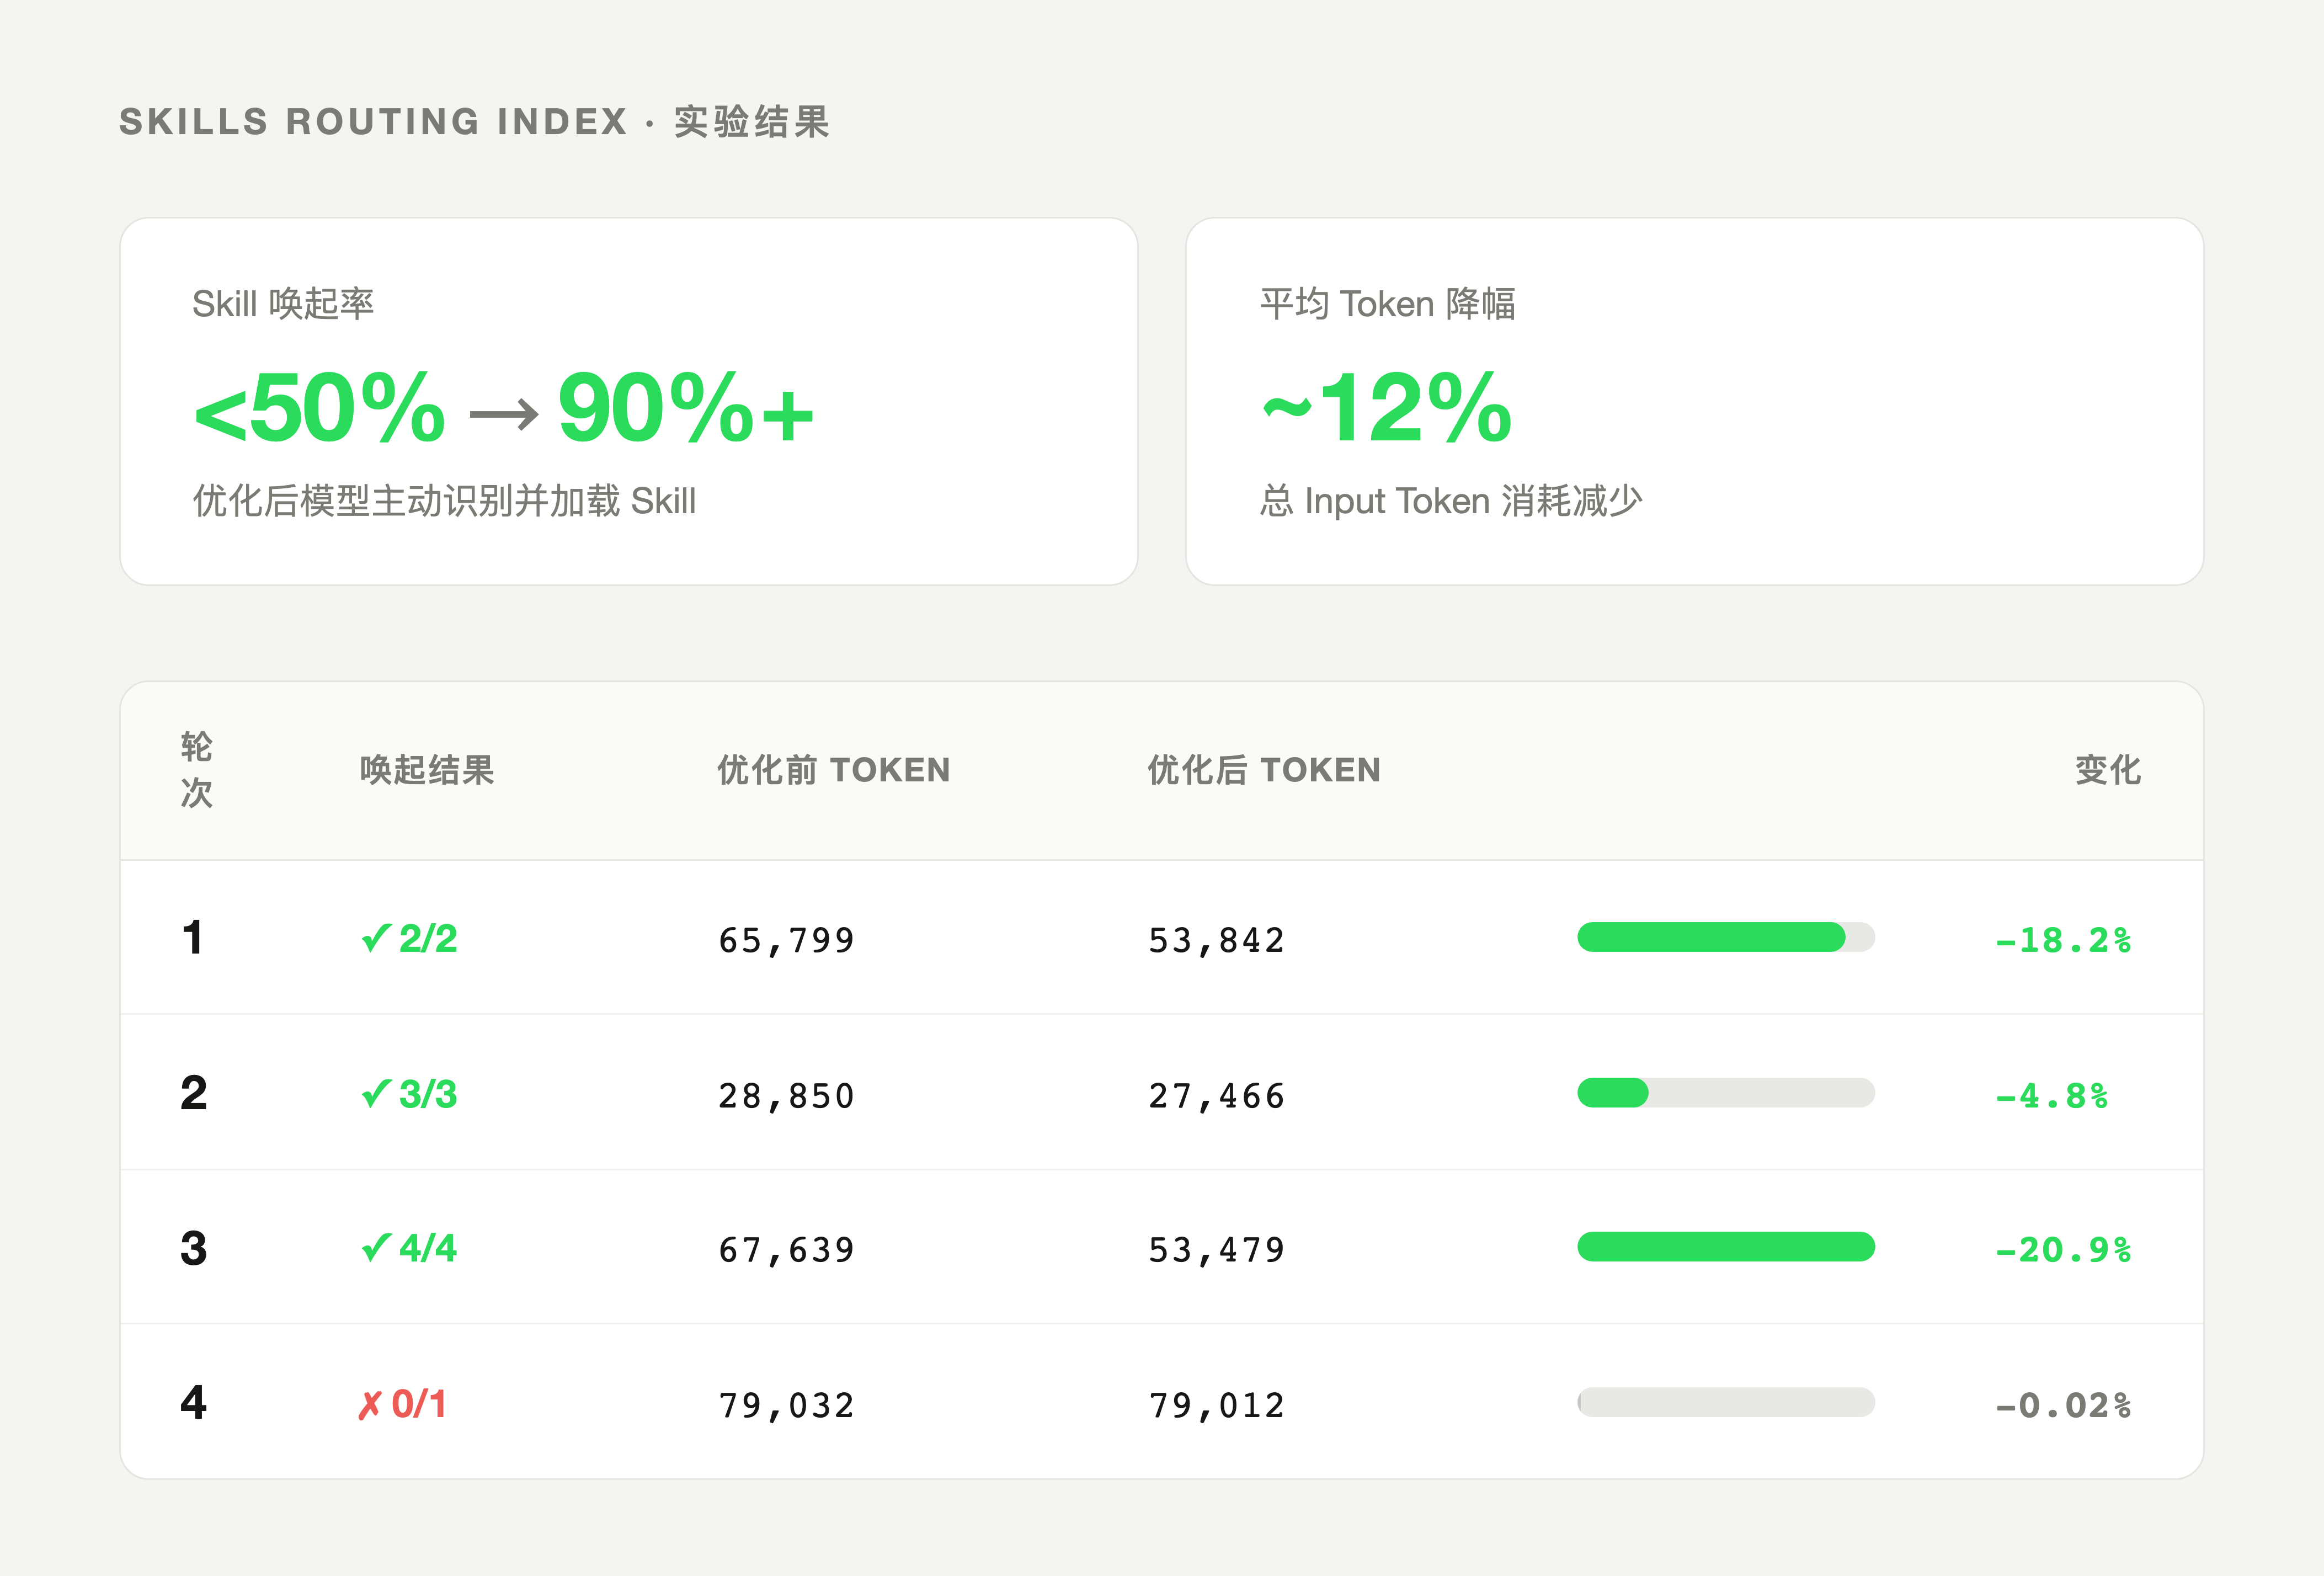Toggle the 唤起结果 cell showing 2/2
Image resolution: width=2324 pixels, height=1576 pixels.
pyautogui.click(x=410, y=938)
